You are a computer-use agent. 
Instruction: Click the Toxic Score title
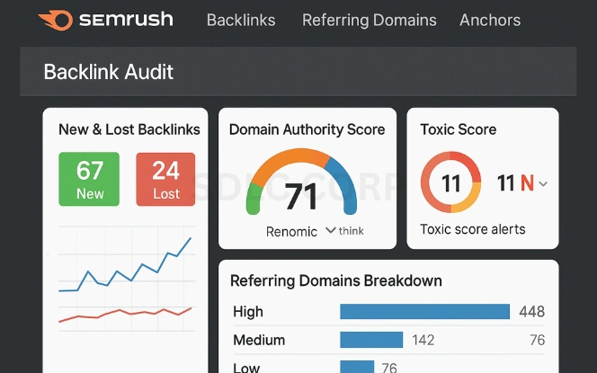pyautogui.click(x=459, y=129)
